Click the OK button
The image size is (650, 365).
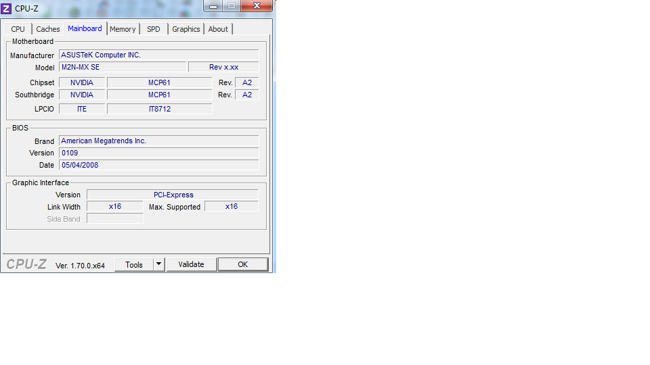tap(243, 264)
